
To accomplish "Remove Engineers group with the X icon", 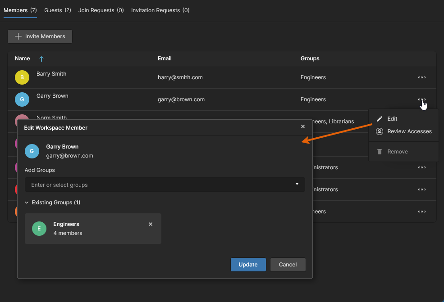I will pos(151,224).
